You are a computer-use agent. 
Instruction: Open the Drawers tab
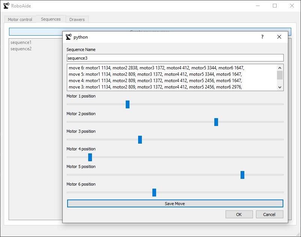click(x=77, y=19)
